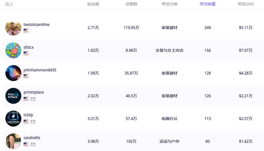Sort by 粉丝数 column header

[93, 4]
